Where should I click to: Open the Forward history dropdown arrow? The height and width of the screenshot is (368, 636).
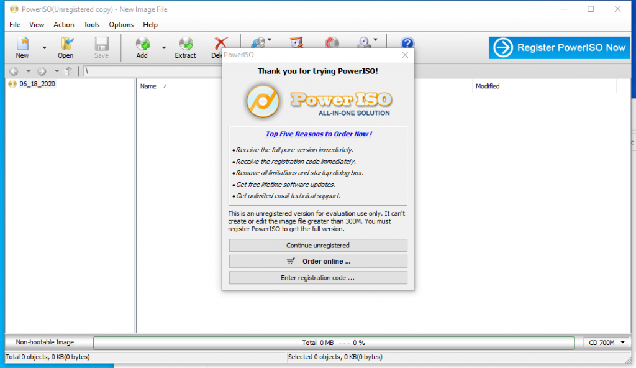click(x=57, y=71)
